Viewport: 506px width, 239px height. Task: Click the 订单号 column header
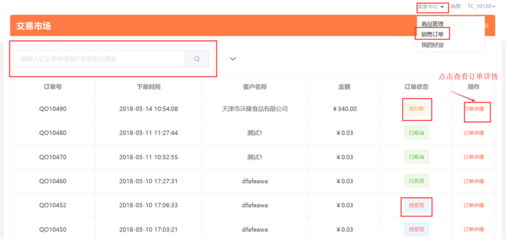pos(52,87)
